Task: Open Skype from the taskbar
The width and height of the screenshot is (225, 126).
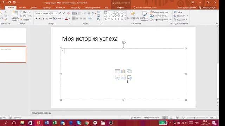Action: pyautogui.click(x=79, y=123)
